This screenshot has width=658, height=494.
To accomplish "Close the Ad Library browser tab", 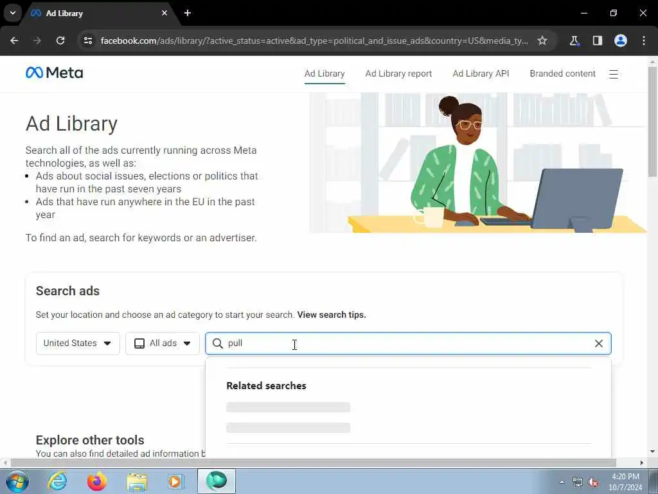I will pos(164,13).
